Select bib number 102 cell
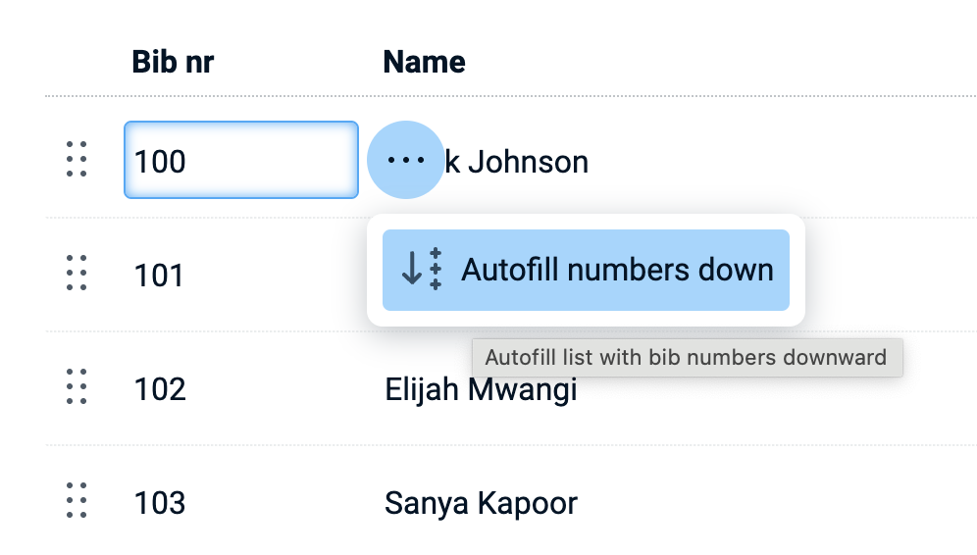Viewport: 977px width, 555px height. point(160,389)
